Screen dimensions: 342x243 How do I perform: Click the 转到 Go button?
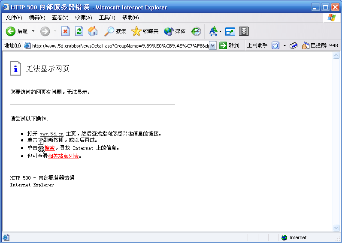(229, 45)
